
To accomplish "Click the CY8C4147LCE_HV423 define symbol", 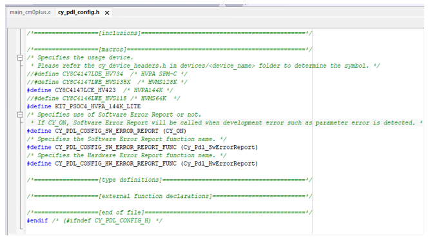I will 85,90.
